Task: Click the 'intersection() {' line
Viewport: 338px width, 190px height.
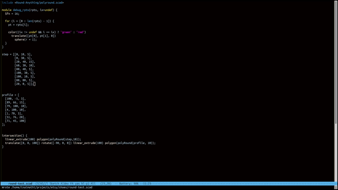Action: click(x=15, y=136)
